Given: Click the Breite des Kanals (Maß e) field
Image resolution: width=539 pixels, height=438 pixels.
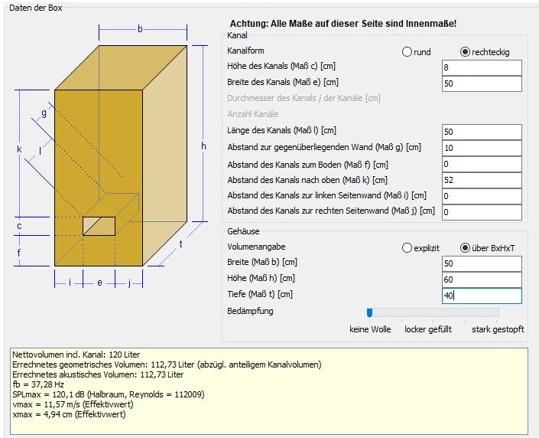Looking at the screenshot, I should (x=482, y=83).
